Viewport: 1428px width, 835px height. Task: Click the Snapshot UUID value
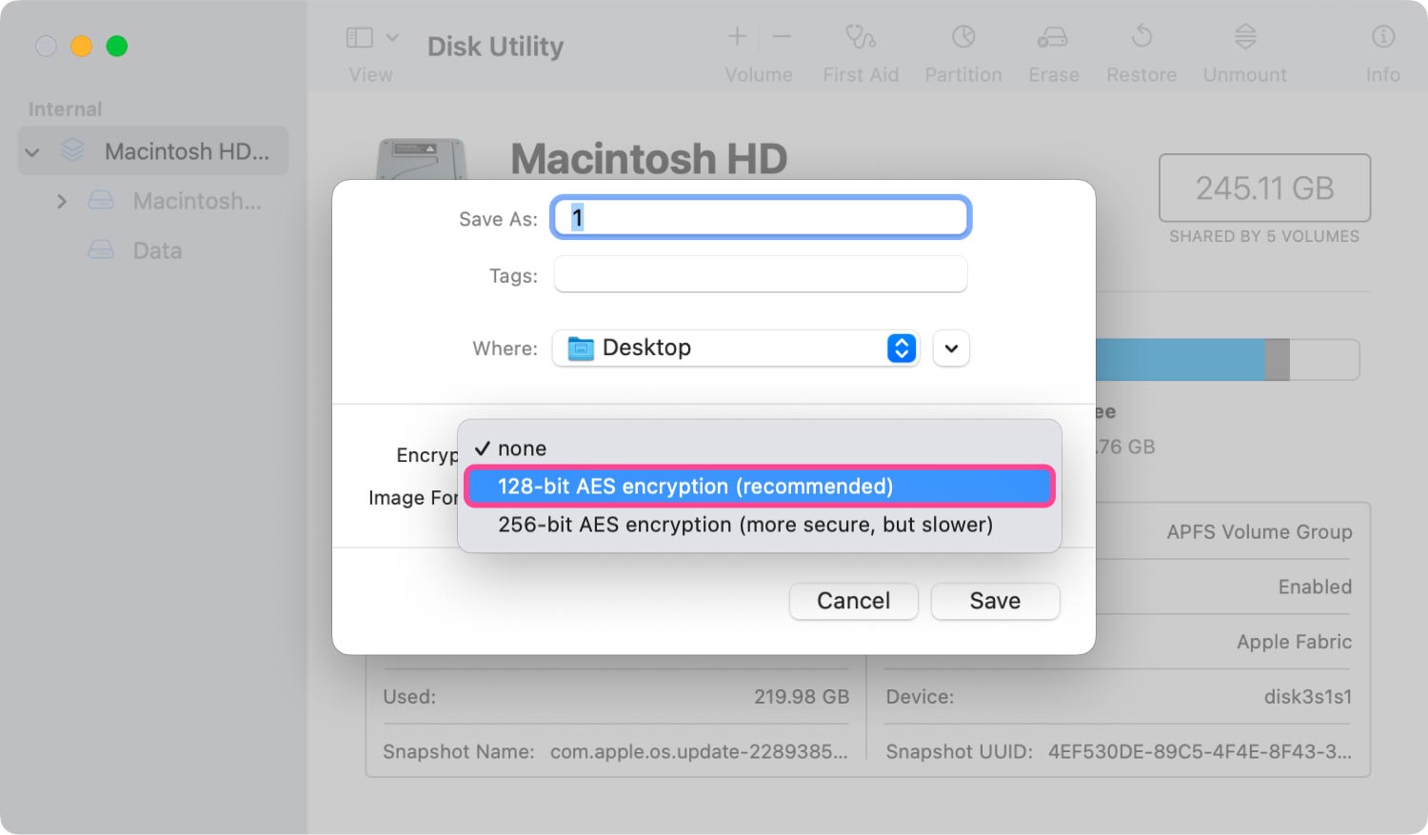[x=1200, y=751]
